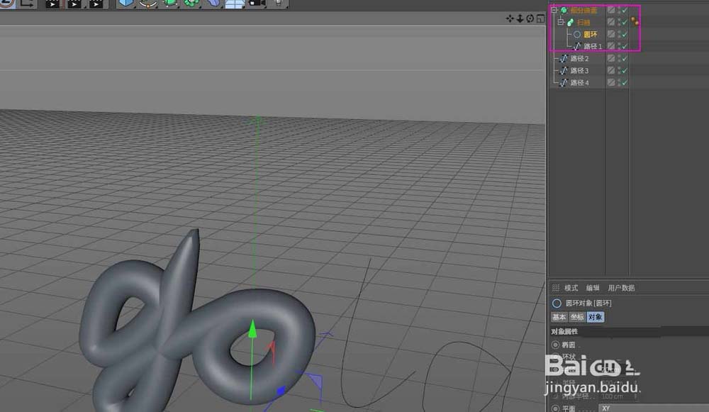Viewport: 709px width, 412px height.
Task: Toggle the green enable checkmark for 路径 4
Action: click(624, 83)
